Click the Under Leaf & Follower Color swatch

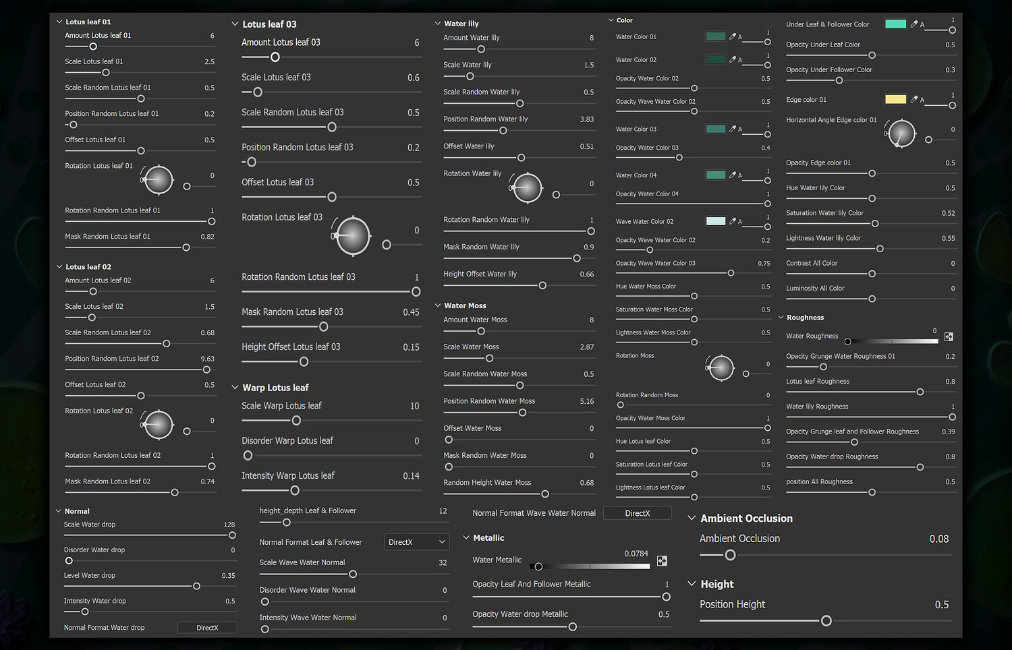(x=896, y=24)
